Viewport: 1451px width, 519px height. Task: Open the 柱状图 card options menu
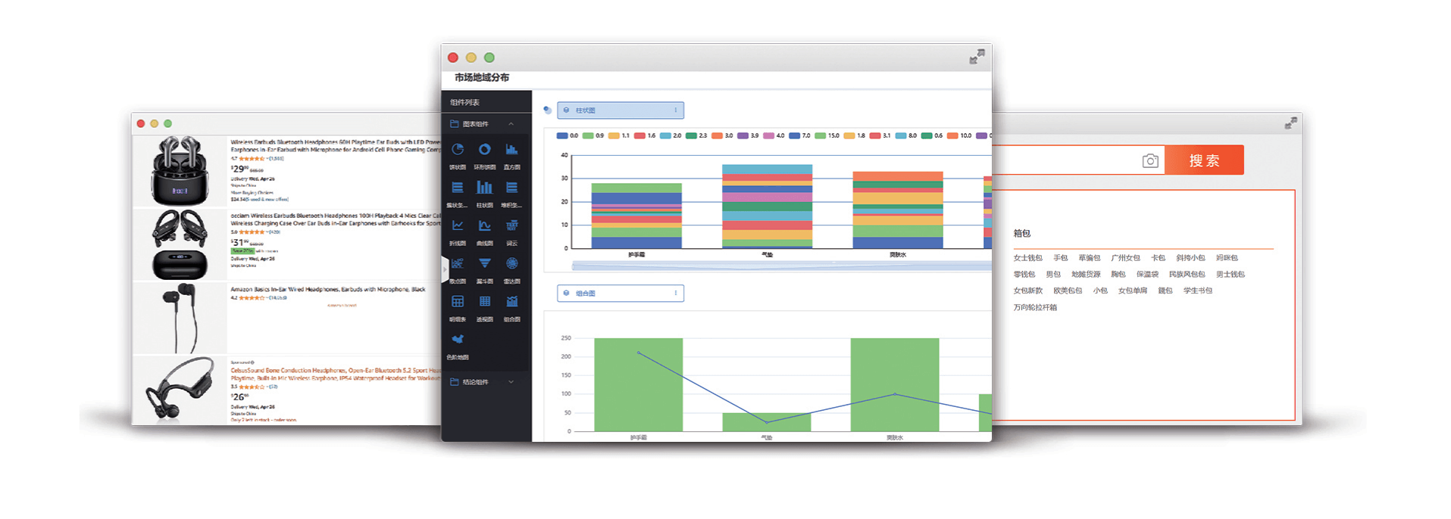coord(675,110)
